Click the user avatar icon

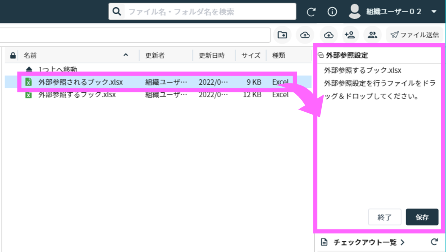(354, 11)
